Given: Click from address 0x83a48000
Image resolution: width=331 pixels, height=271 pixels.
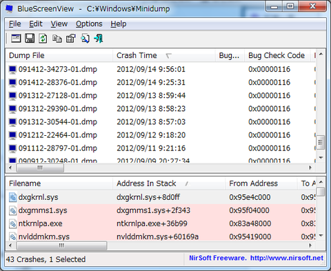Looking at the screenshot, I should click(x=250, y=223).
